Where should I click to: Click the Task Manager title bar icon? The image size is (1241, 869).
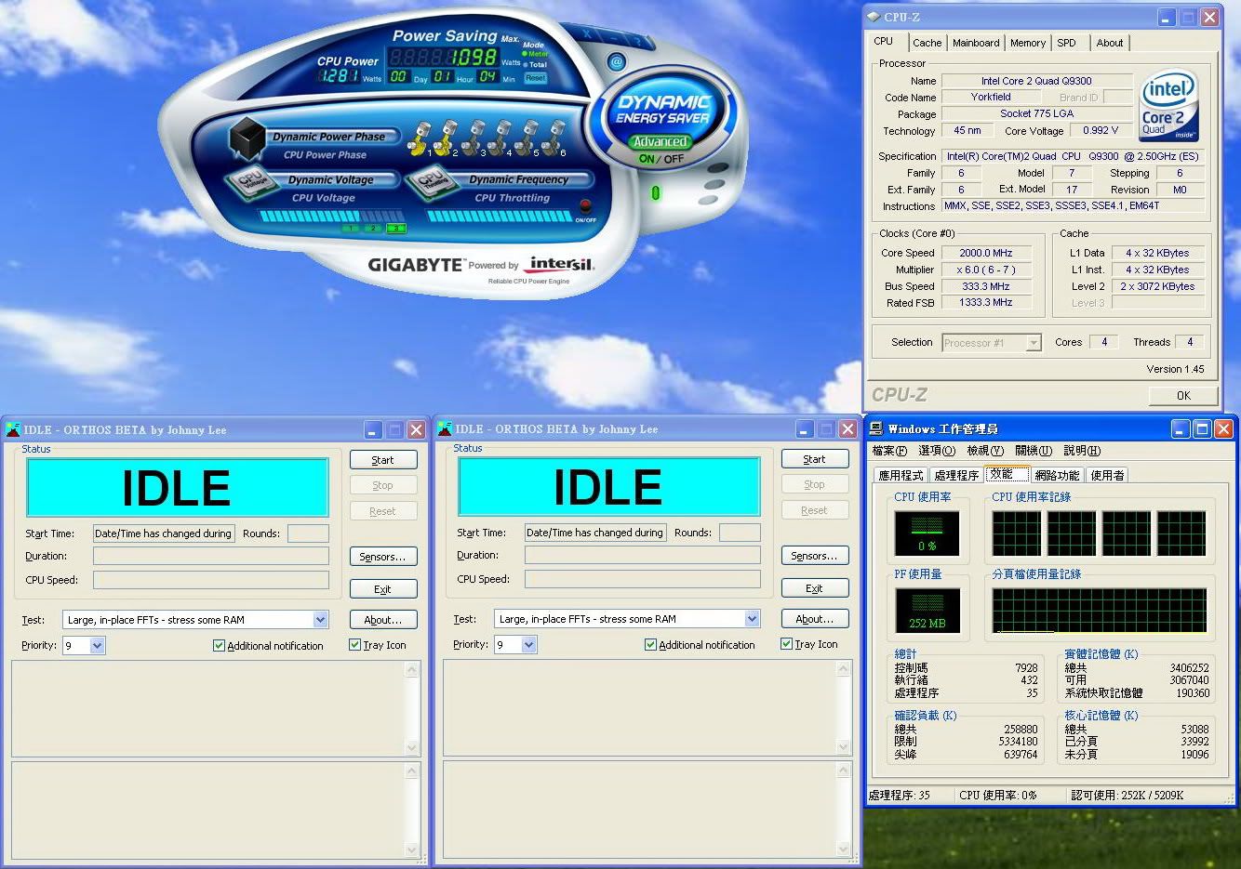coord(876,428)
